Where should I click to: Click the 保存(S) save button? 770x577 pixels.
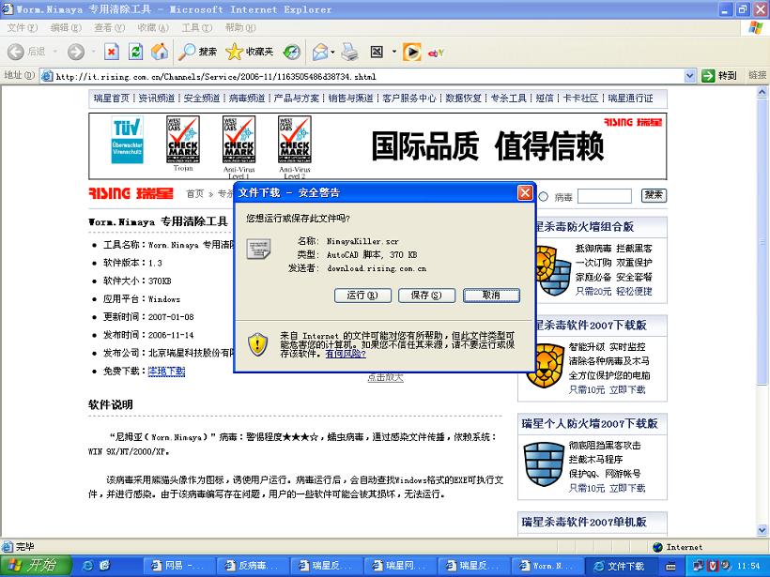tap(426, 296)
